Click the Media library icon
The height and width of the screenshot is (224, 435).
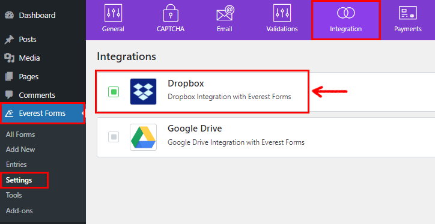[9, 58]
